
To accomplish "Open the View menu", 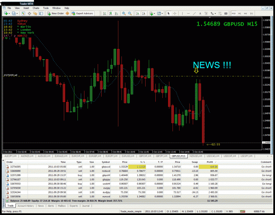I will pos(17,8).
